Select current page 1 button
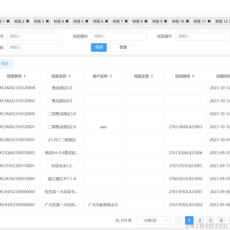 click(x=189, y=220)
